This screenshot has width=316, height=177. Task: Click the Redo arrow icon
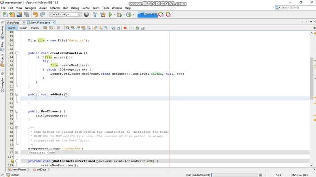43,14
